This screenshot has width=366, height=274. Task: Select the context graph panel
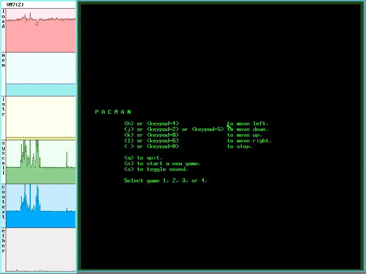pyautogui.click(x=41, y=206)
